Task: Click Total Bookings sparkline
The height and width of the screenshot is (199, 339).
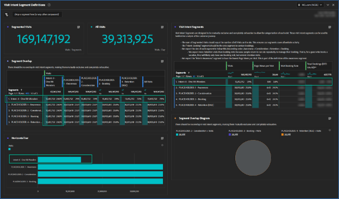Action: pos(312,74)
